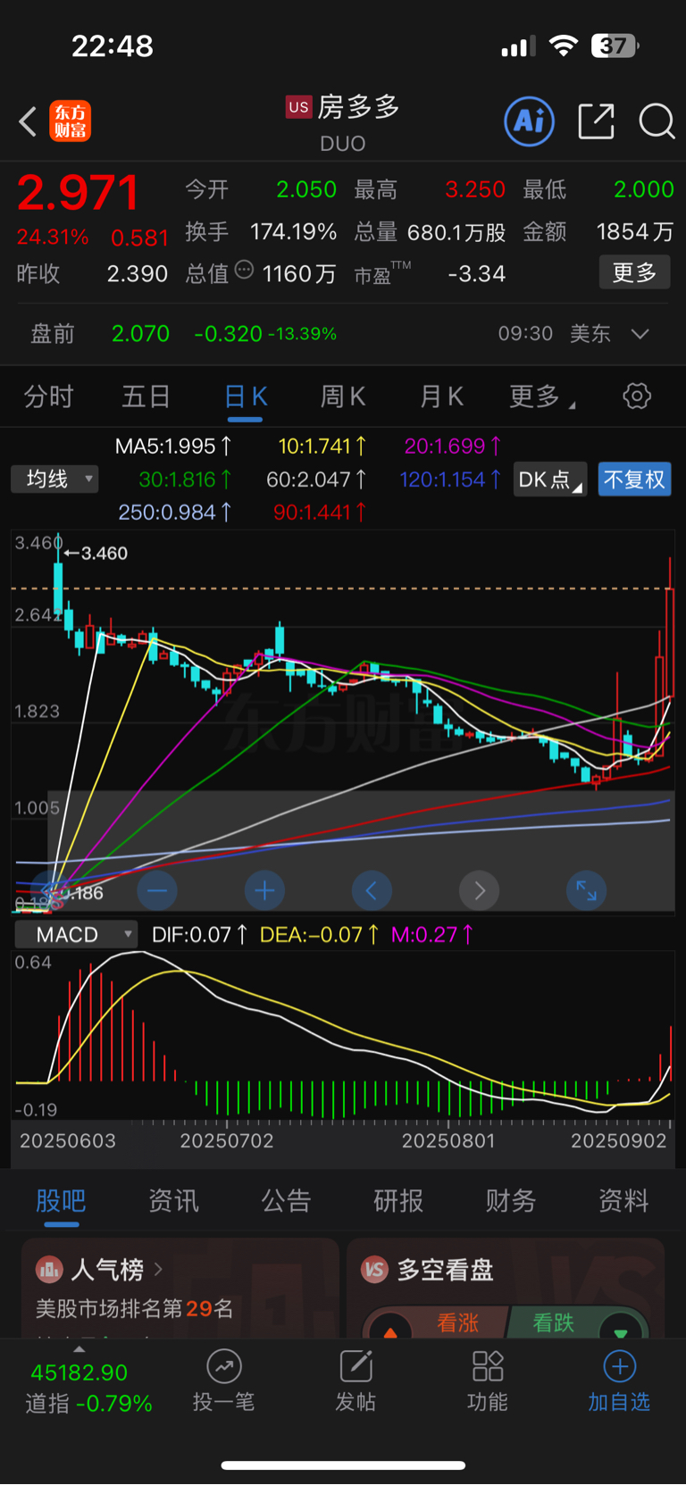Open the 东方财富 orange logo
Image resolution: width=686 pixels, height=1485 pixels.
[x=71, y=121]
